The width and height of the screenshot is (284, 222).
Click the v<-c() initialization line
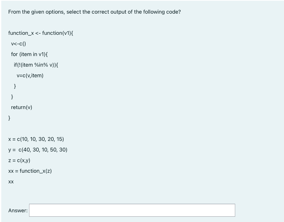coord(19,43)
